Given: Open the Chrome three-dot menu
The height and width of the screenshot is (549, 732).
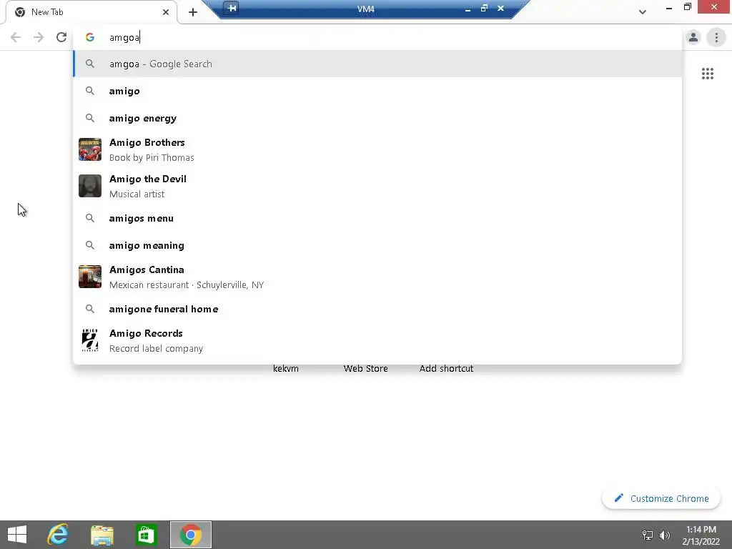Looking at the screenshot, I should point(716,37).
